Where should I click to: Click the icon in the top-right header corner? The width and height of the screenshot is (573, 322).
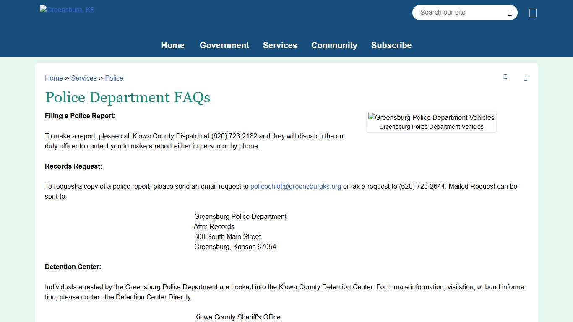coord(533,13)
